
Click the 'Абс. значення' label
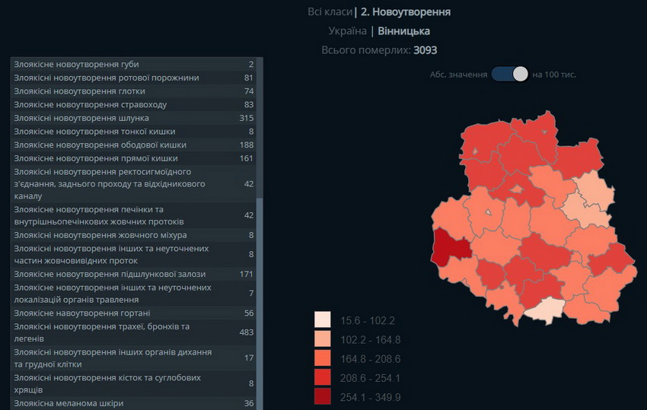click(458, 75)
